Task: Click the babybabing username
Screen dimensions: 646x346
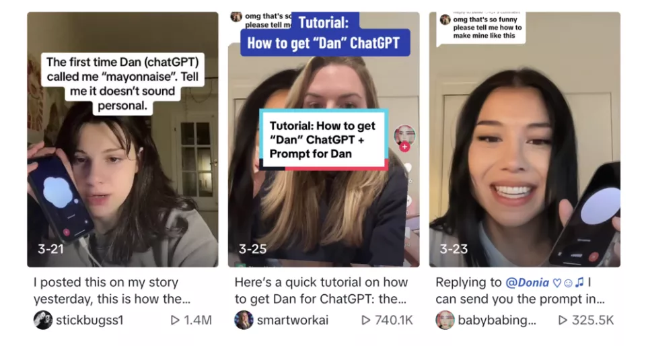Action: point(497,320)
